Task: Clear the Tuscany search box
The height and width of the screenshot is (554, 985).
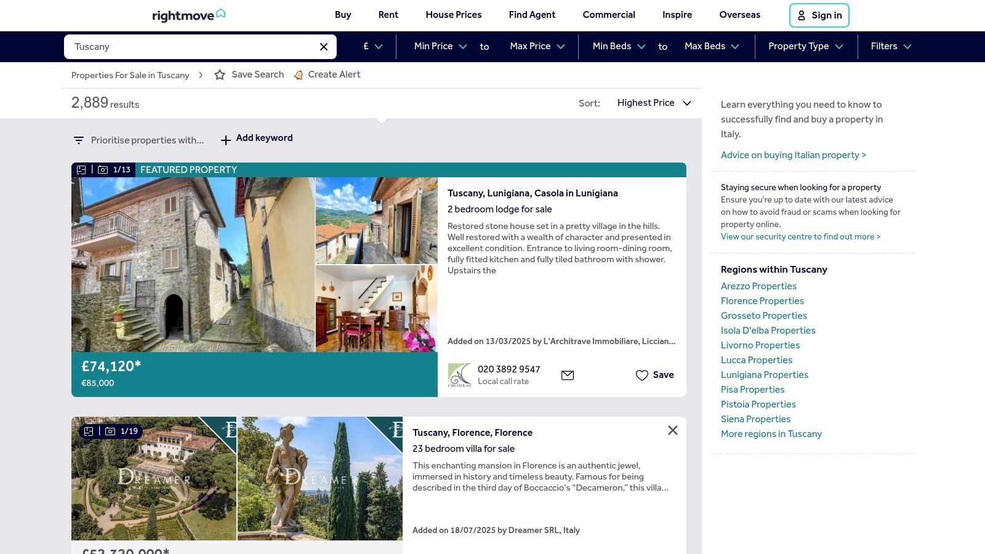Action: [324, 47]
